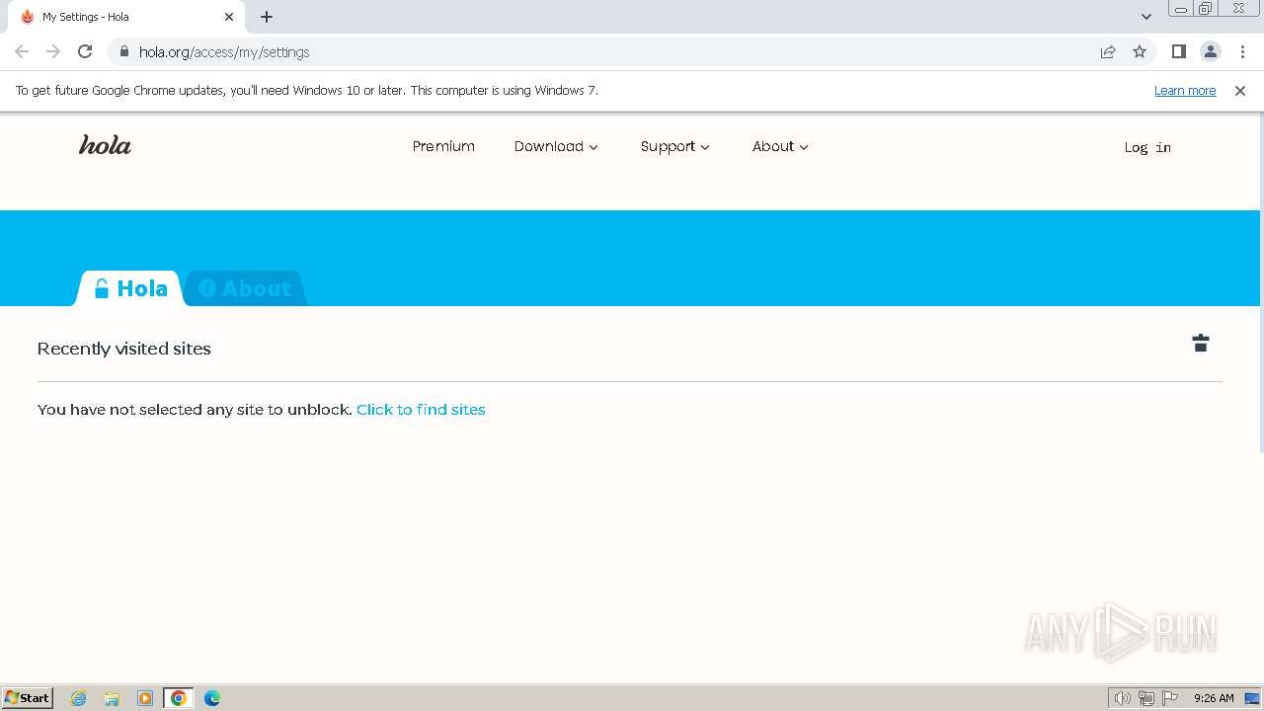Go forward in browser history
Viewport: 1264px width, 711px height.
53,51
